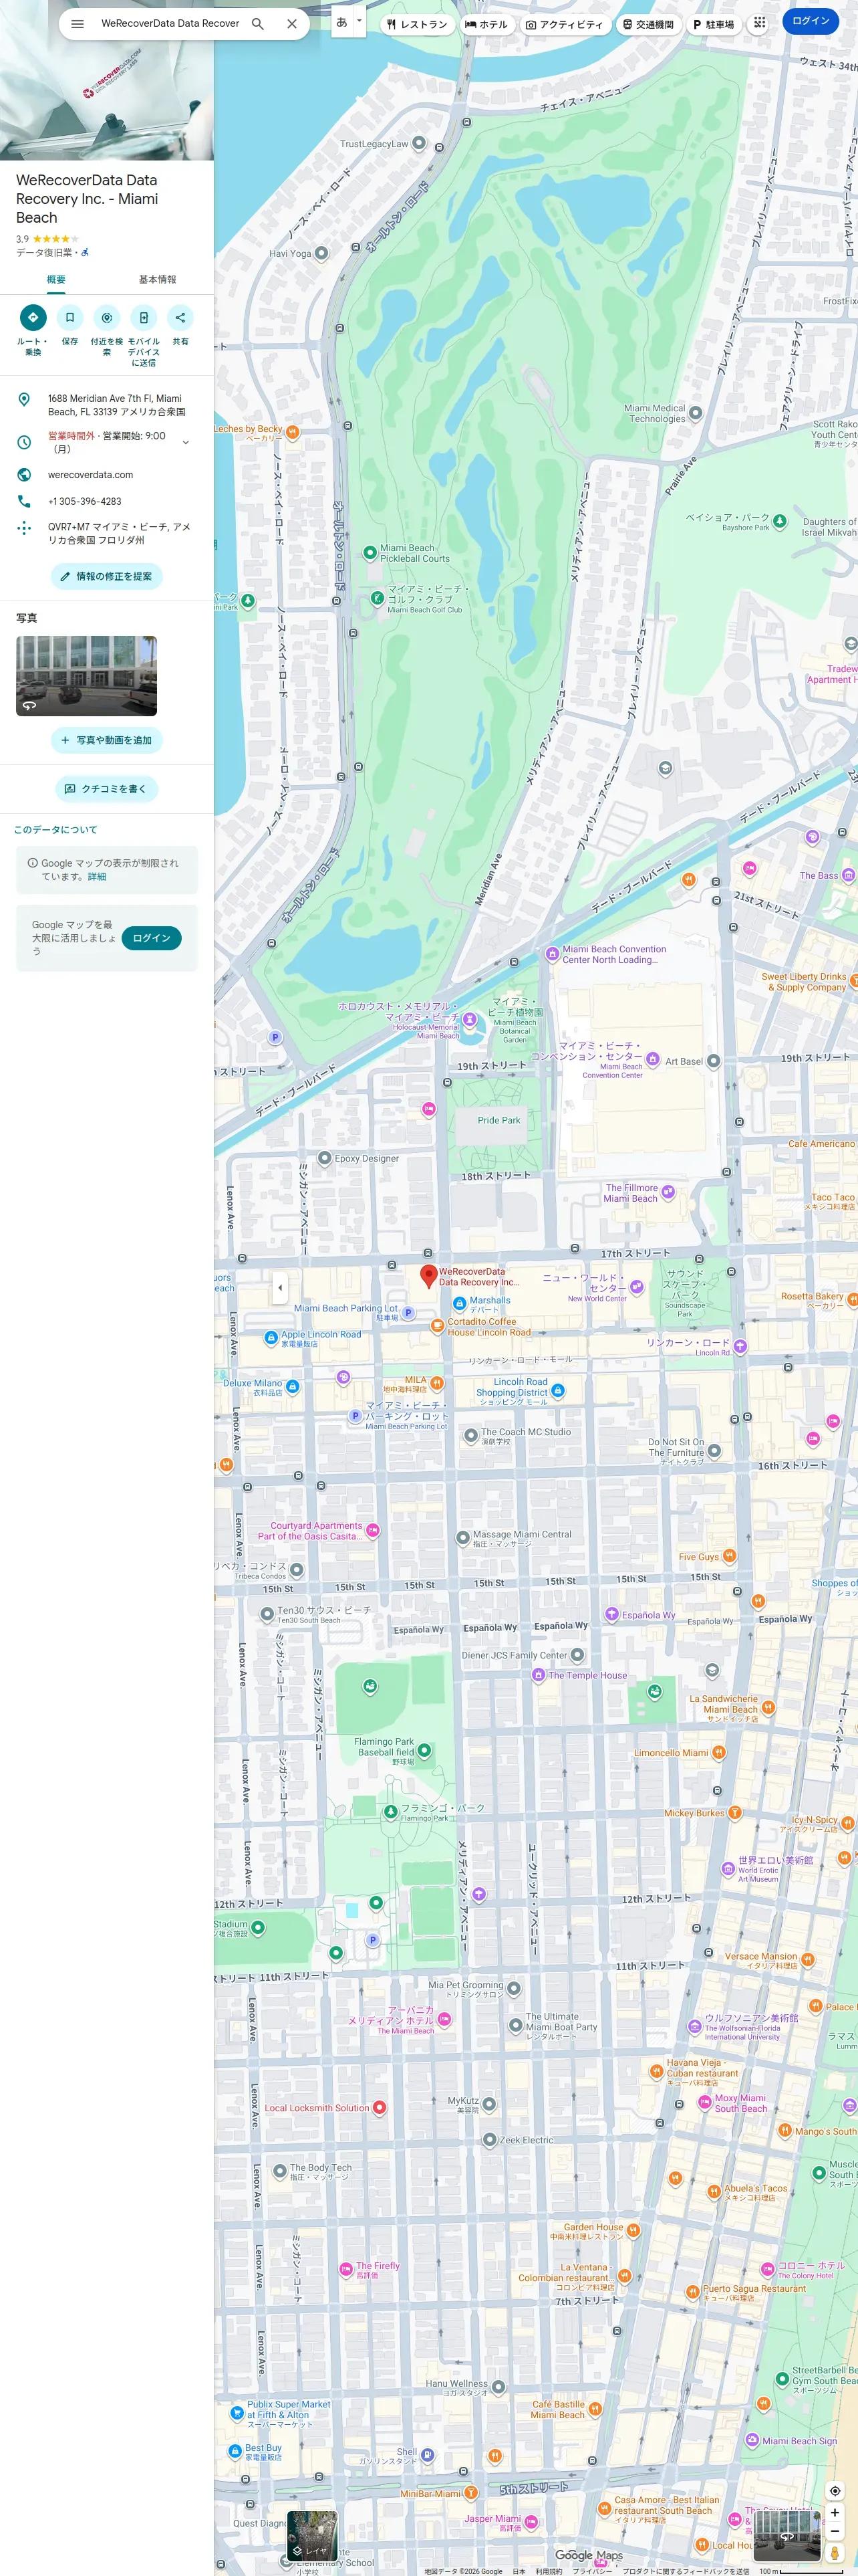Select the Lincoln Road Shopping District marker

click(559, 1390)
